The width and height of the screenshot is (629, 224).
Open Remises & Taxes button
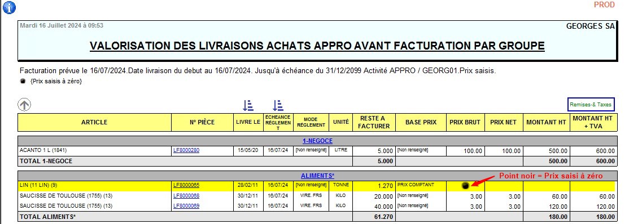coord(591,104)
